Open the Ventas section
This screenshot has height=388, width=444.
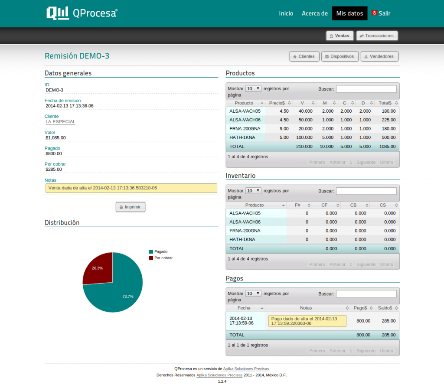340,36
